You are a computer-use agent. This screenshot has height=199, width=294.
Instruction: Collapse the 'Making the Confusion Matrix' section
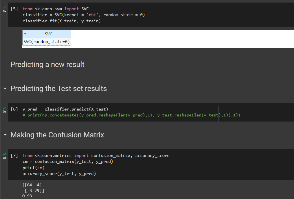coord(5,135)
